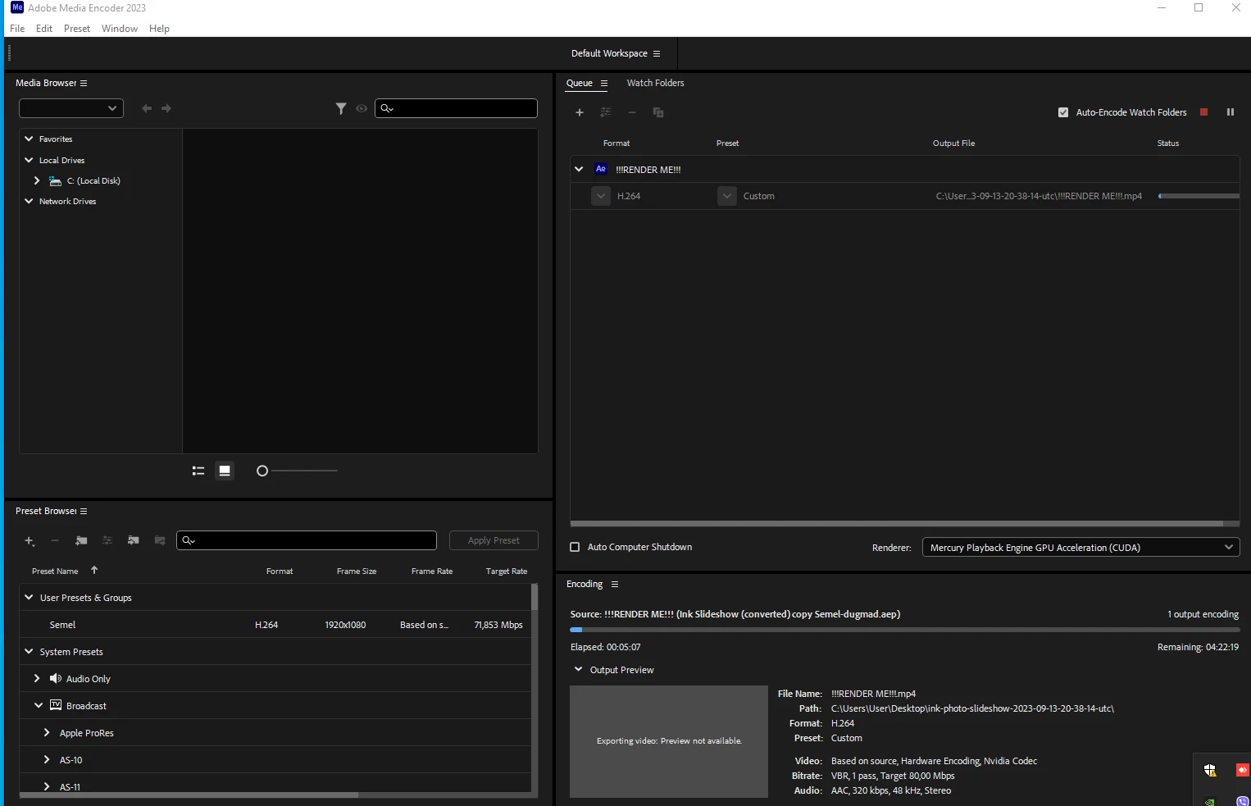
Task: Click Create New Preset plus icon
Action: click(30, 541)
